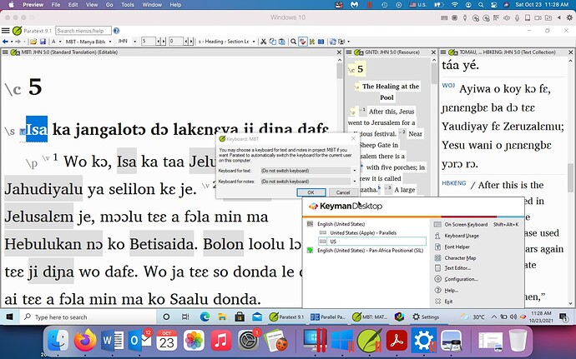Click the chapter number field showing 5
Image resolution: width=576 pixels, height=359 pixels.
point(149,42)
